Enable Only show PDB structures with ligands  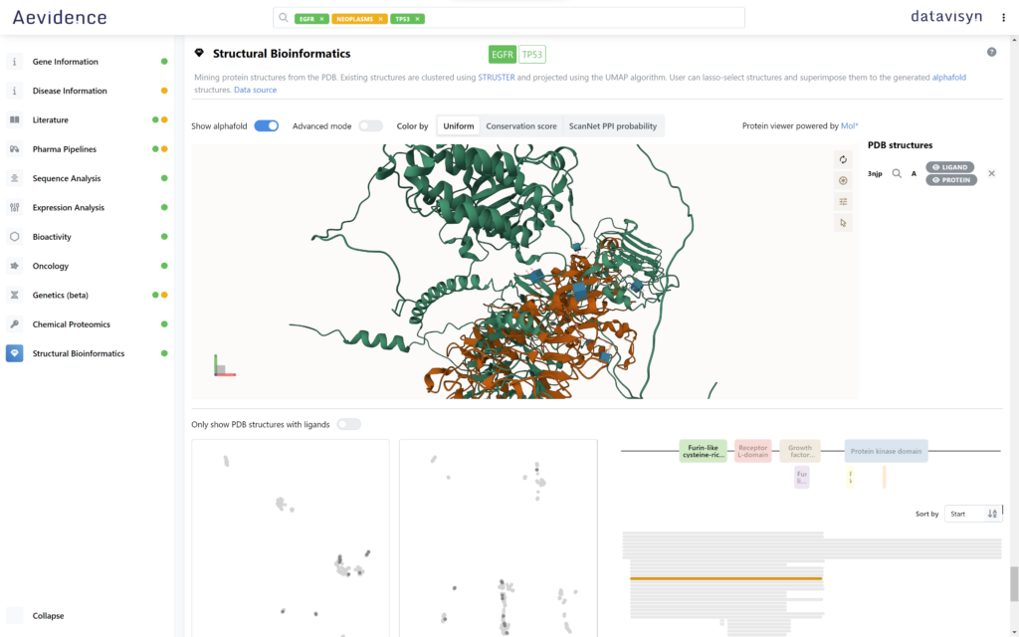349,424
